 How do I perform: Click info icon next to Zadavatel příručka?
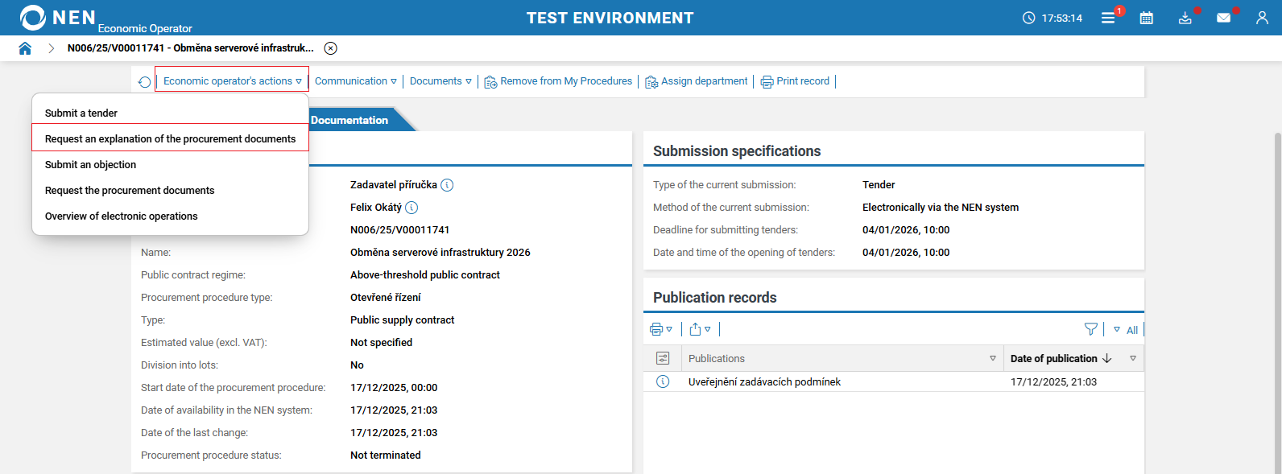[x=447, y=185]
